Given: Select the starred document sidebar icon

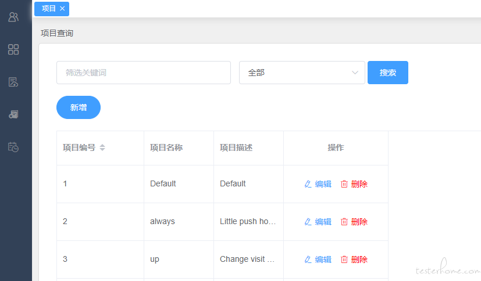Looking at the screenshot, I should 13,114.
